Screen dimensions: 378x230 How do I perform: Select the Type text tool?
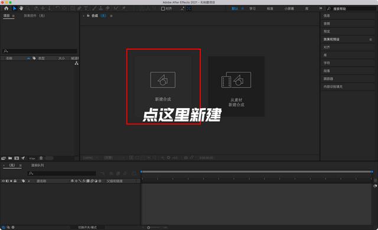point(86,8)
